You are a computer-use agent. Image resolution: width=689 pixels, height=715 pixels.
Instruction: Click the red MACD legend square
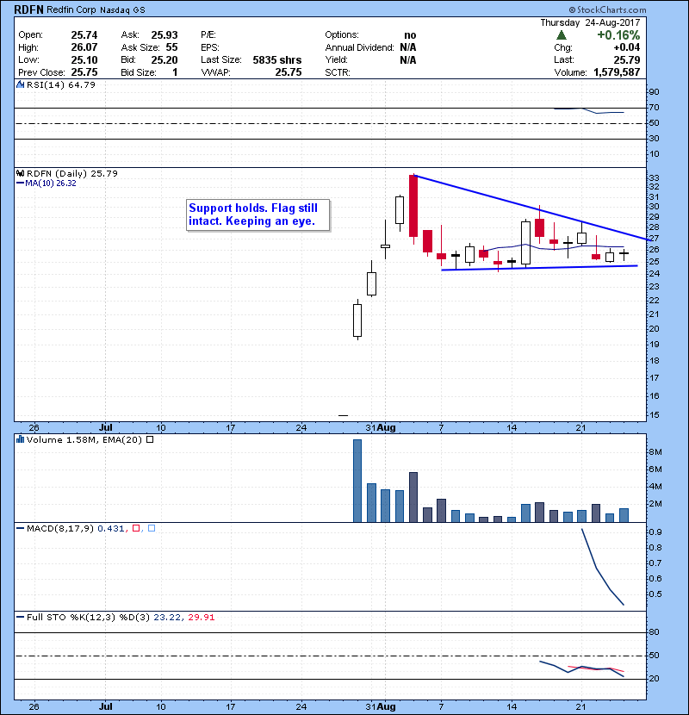tap(136, 528)
